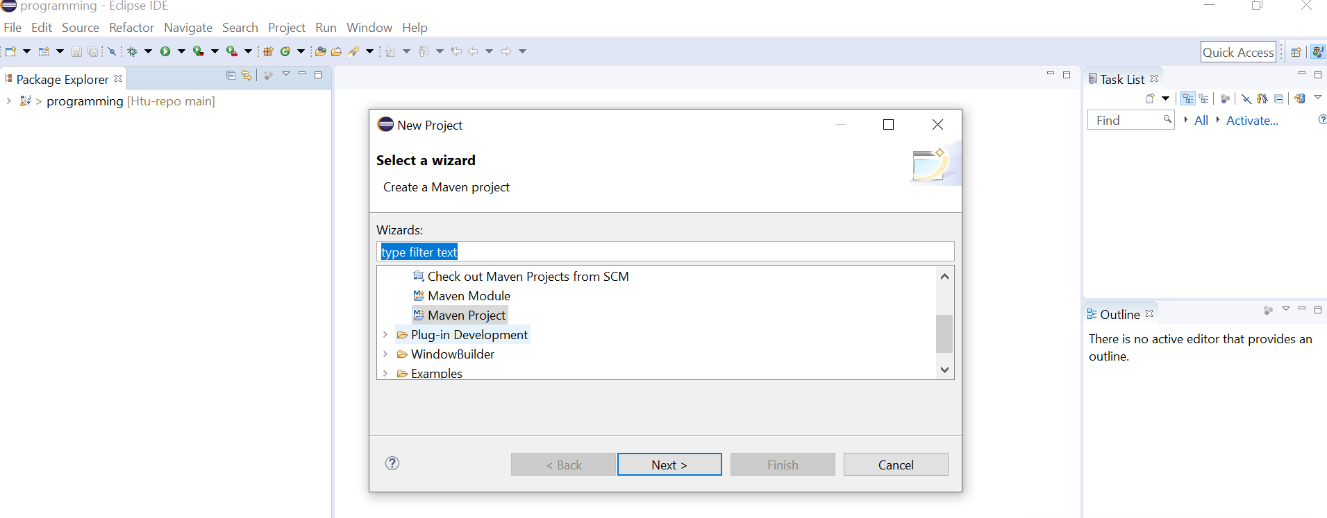The width and height of the screenshot is (1327, 518).
Task: Toggle Link with Editor in Package Explorer
Action: tap(247, 75)
